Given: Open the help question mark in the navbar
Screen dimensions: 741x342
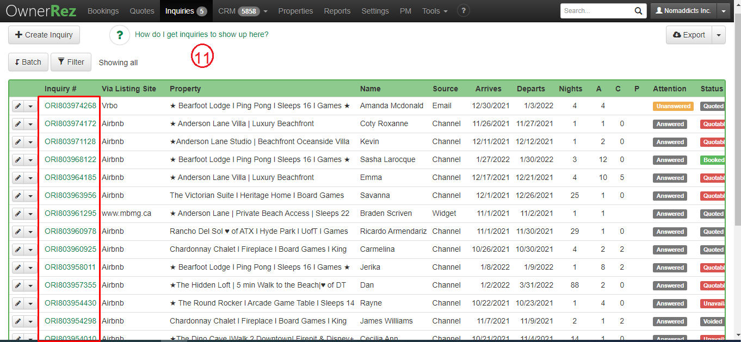Looking at the screenshot, I should click(x=463, y=10).
